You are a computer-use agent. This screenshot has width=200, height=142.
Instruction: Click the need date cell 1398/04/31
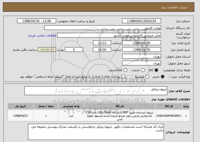point(21,116)
